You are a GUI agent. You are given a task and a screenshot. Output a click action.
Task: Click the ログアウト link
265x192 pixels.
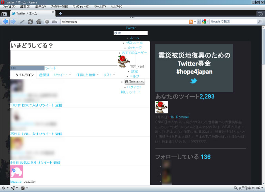pos(134,87)
